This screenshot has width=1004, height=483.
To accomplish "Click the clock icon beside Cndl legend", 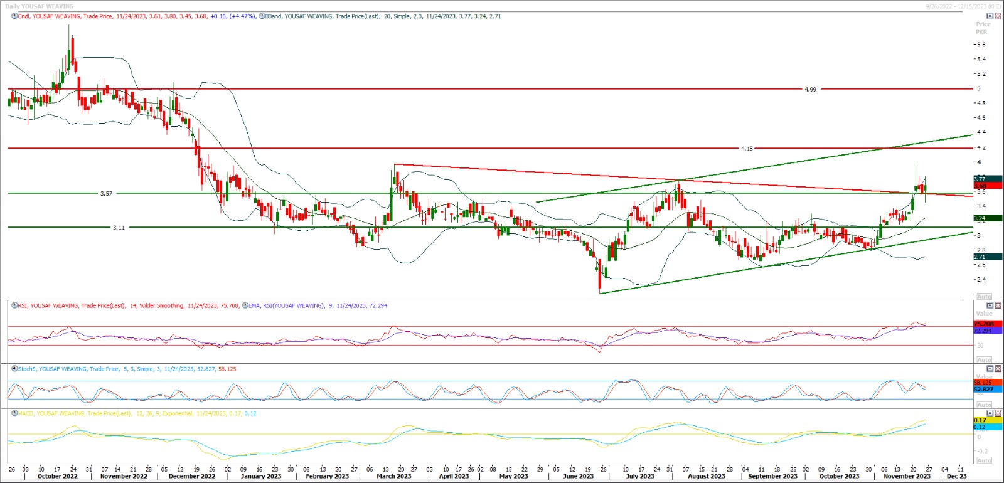I will [x=14, y=16].
